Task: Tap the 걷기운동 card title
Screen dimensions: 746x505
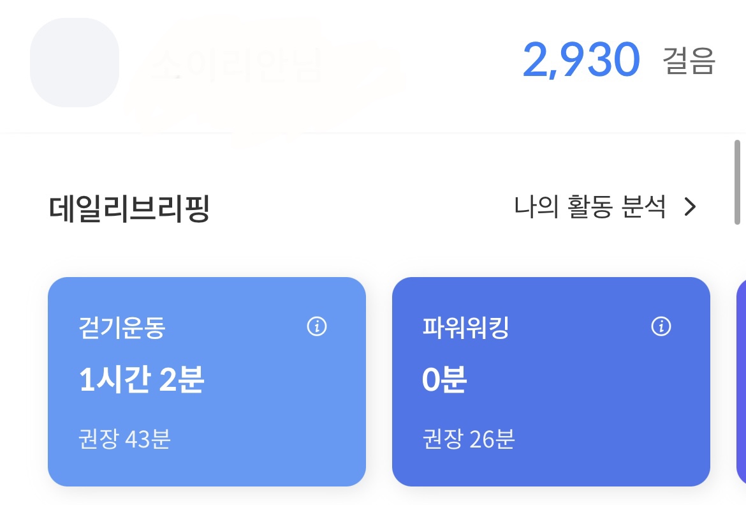Action: [x=122, y=328]
